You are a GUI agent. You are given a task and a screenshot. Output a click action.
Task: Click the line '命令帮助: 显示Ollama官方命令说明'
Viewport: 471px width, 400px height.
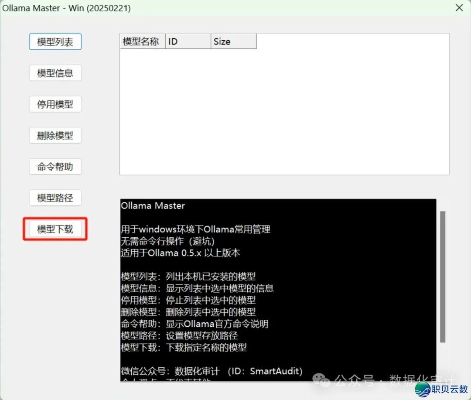(195, 324)
